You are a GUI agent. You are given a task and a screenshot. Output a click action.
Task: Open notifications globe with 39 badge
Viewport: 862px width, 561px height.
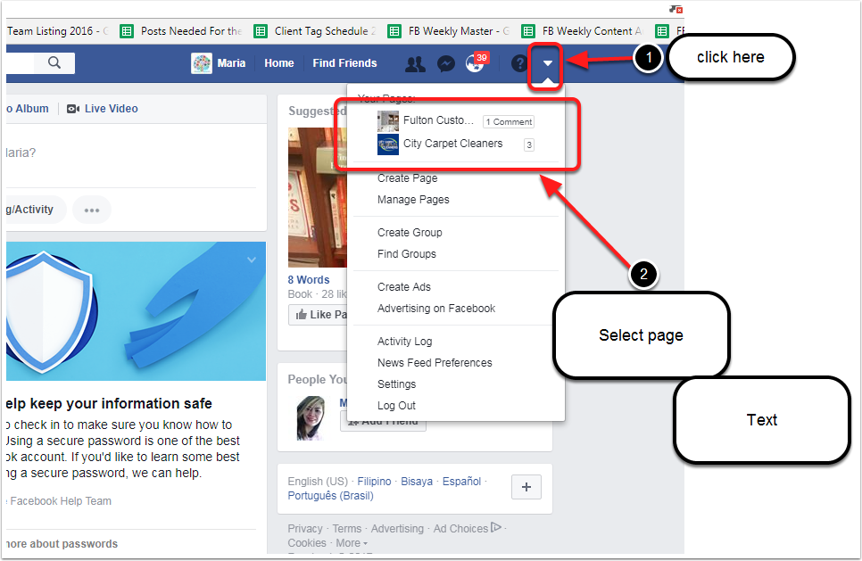[477, 62]
